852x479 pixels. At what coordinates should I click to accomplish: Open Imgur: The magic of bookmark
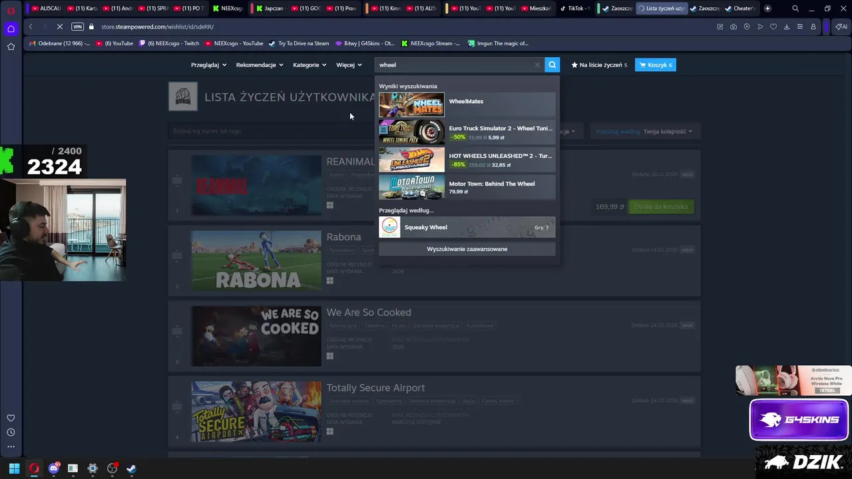pos(498,43)
